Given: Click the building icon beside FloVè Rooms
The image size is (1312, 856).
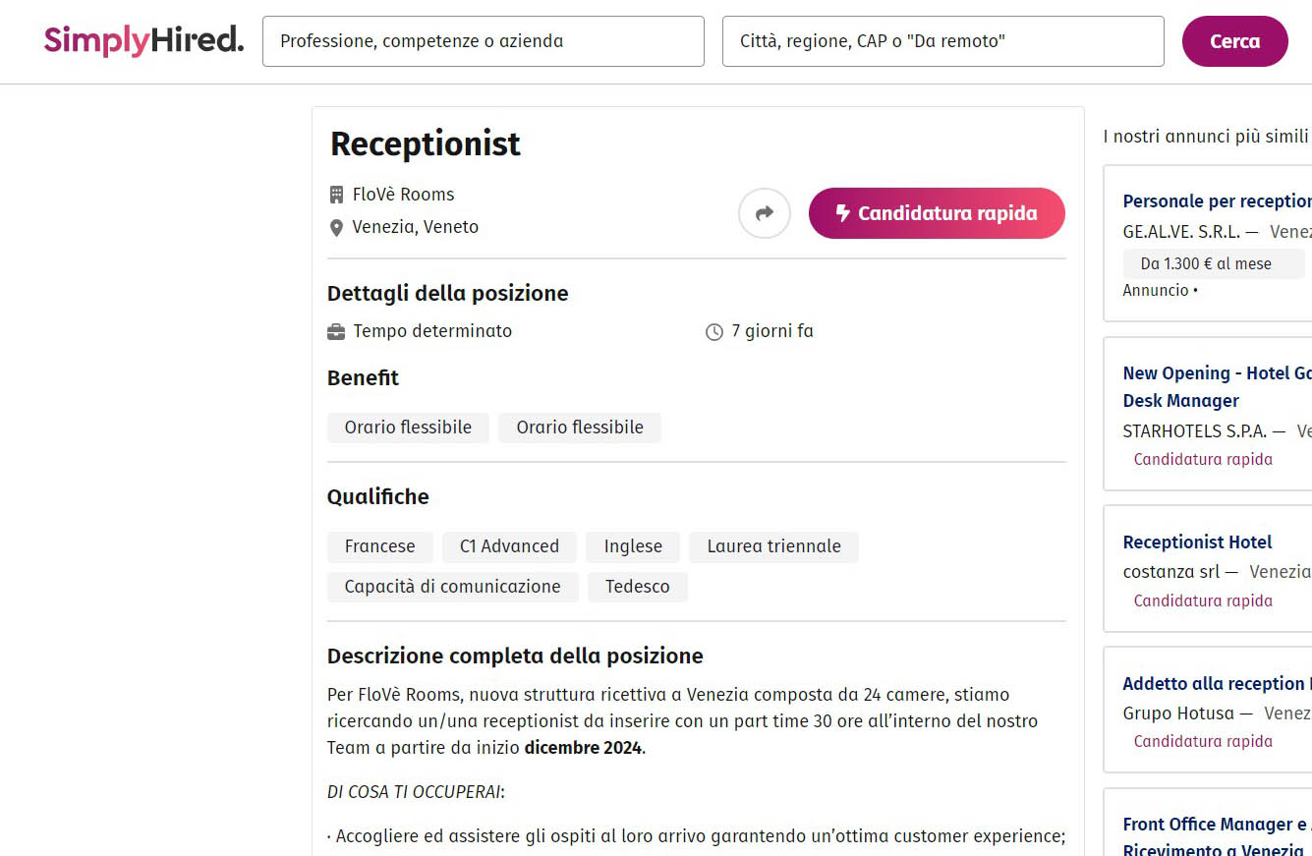Looking at the screenshot, I should click(336, 195).
